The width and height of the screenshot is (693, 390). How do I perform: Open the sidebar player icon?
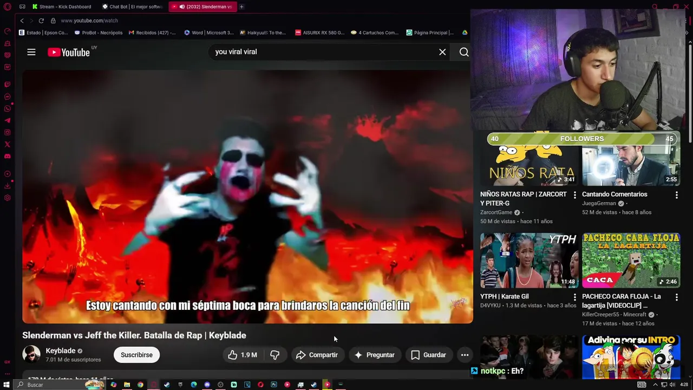[x=8, y=174]
